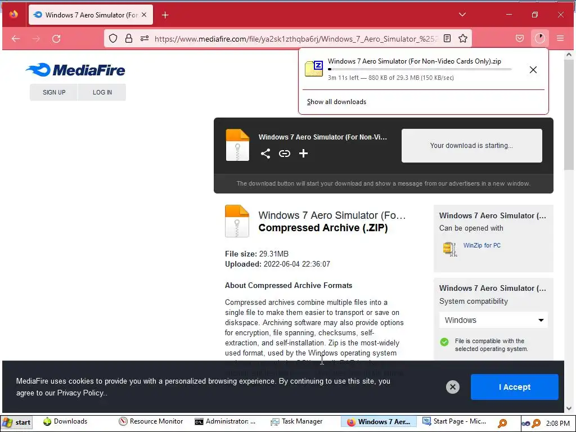Reload the current MediaFire page
The height and width of the screenshot is (432, 576).
(x=56, y=39)
